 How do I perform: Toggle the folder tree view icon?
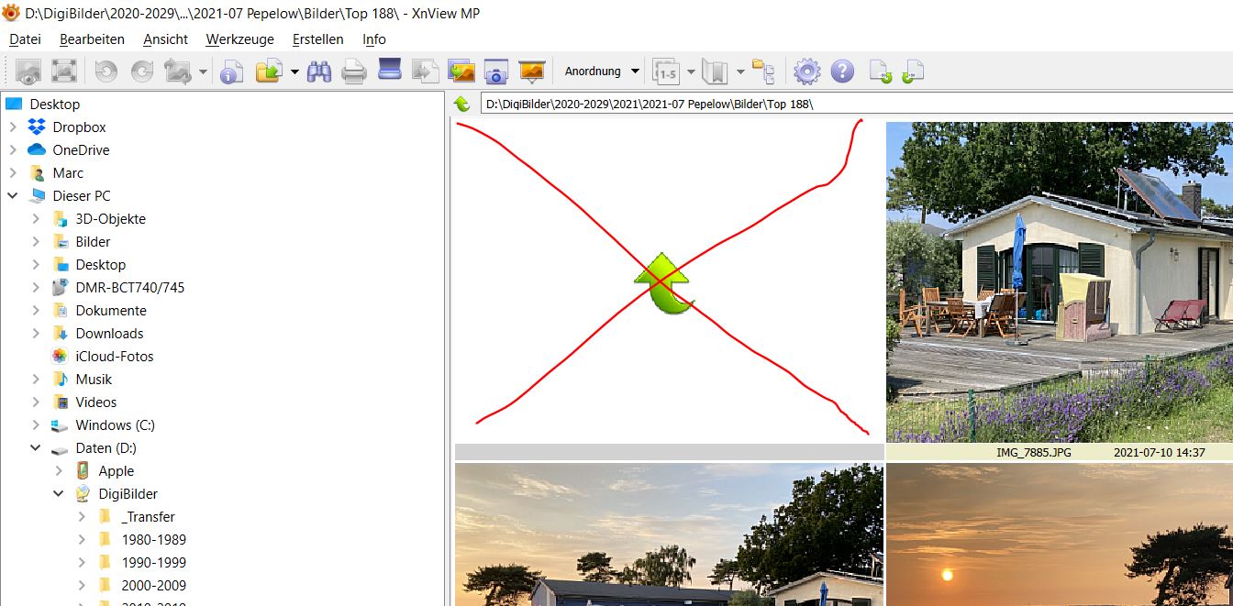click(763, 72)
